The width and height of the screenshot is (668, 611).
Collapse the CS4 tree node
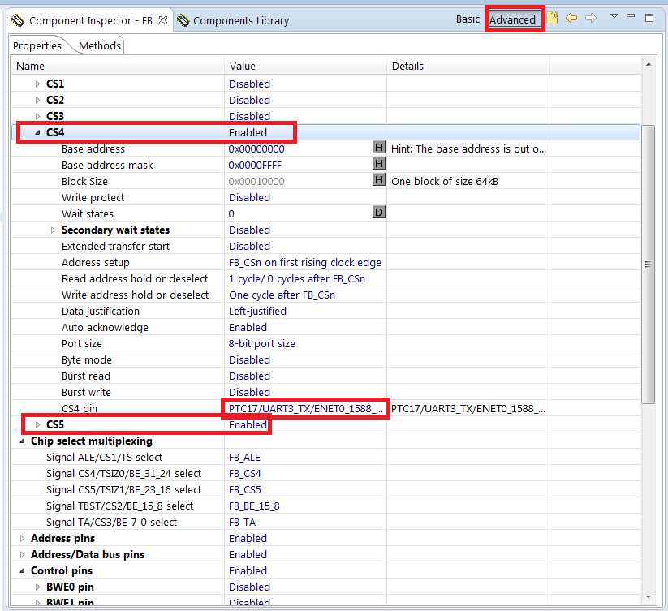coord(38,132)
